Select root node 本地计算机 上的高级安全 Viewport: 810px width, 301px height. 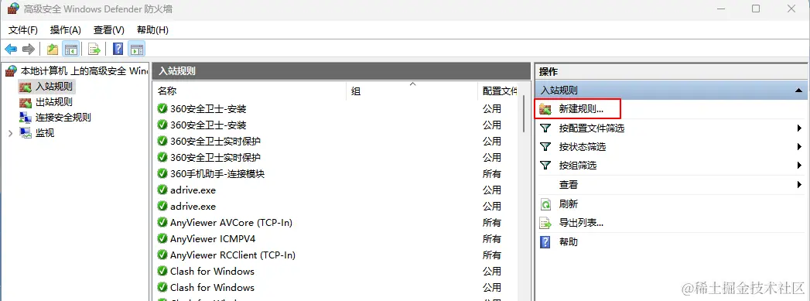click(x=84, y=70)
